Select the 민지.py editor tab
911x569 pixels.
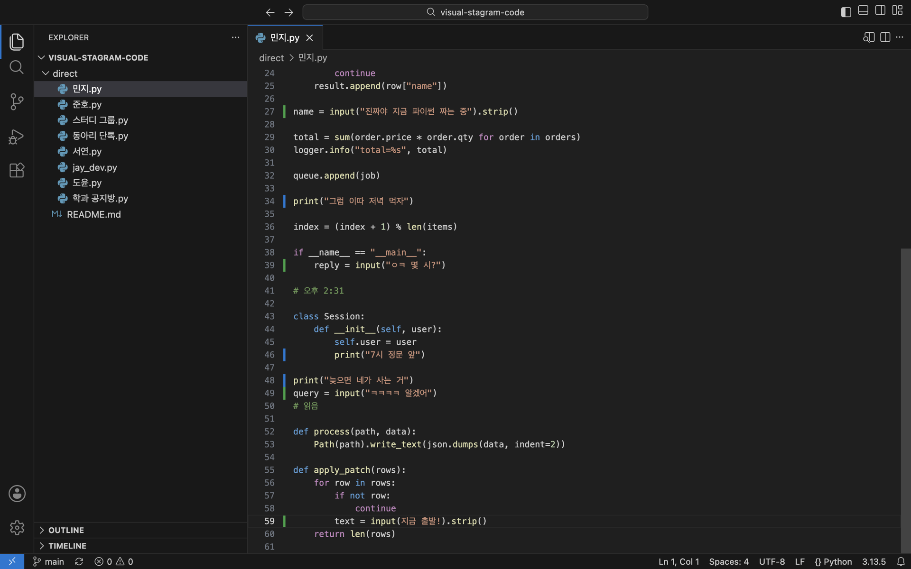[285, 37]
